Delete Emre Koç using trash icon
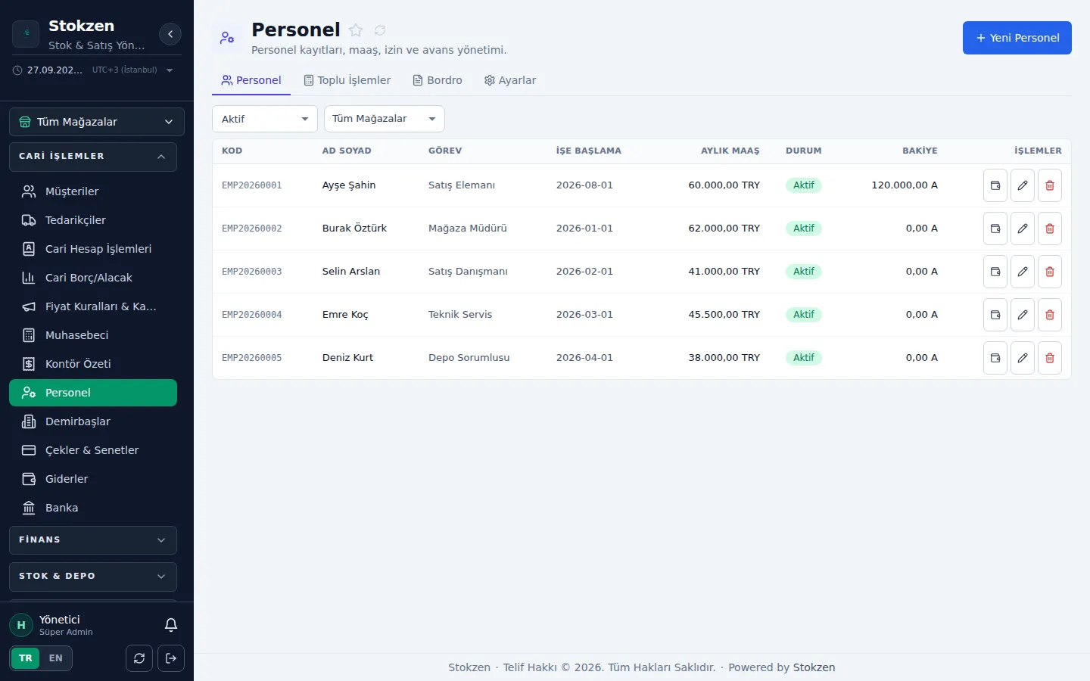 tap(1050, 315)
